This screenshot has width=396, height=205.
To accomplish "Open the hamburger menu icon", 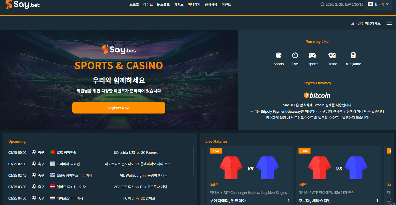I will coord(389,23).
